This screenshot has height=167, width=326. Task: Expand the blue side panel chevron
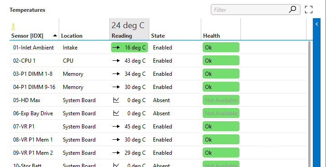click(x=316, y=24)
